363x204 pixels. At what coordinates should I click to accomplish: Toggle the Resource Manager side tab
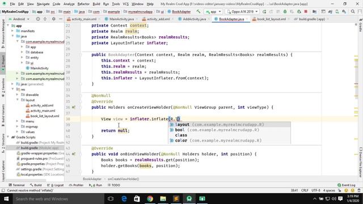tap(3, 33)
